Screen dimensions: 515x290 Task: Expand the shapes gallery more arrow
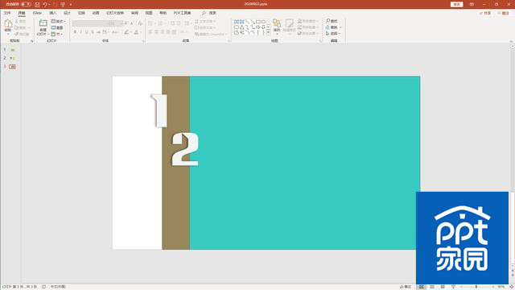pos(268,33)
